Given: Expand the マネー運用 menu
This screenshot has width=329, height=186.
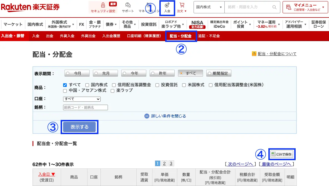Looking at the screenshot, I should (x=268, y=24).
